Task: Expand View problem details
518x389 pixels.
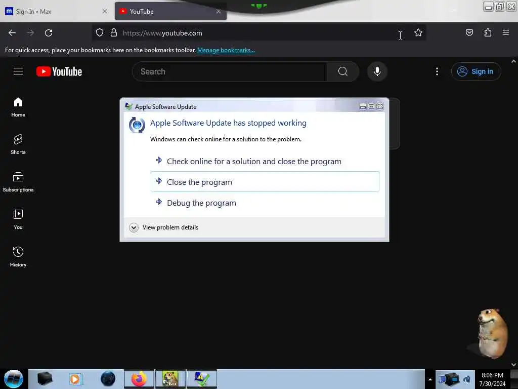Action: coord(164,227)
